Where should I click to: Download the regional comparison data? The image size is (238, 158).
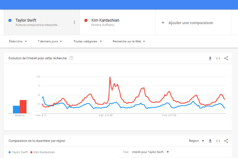pyautogui.click(x=210, y=141)
